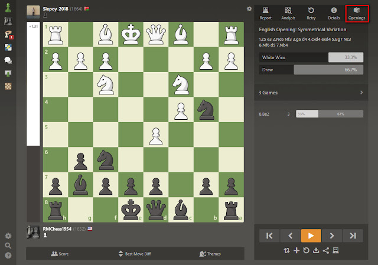Toggle the Best Move Diff selector
The width and height of the screenshot is (378, 265).
pyautogui.click(x=135, y=254)
